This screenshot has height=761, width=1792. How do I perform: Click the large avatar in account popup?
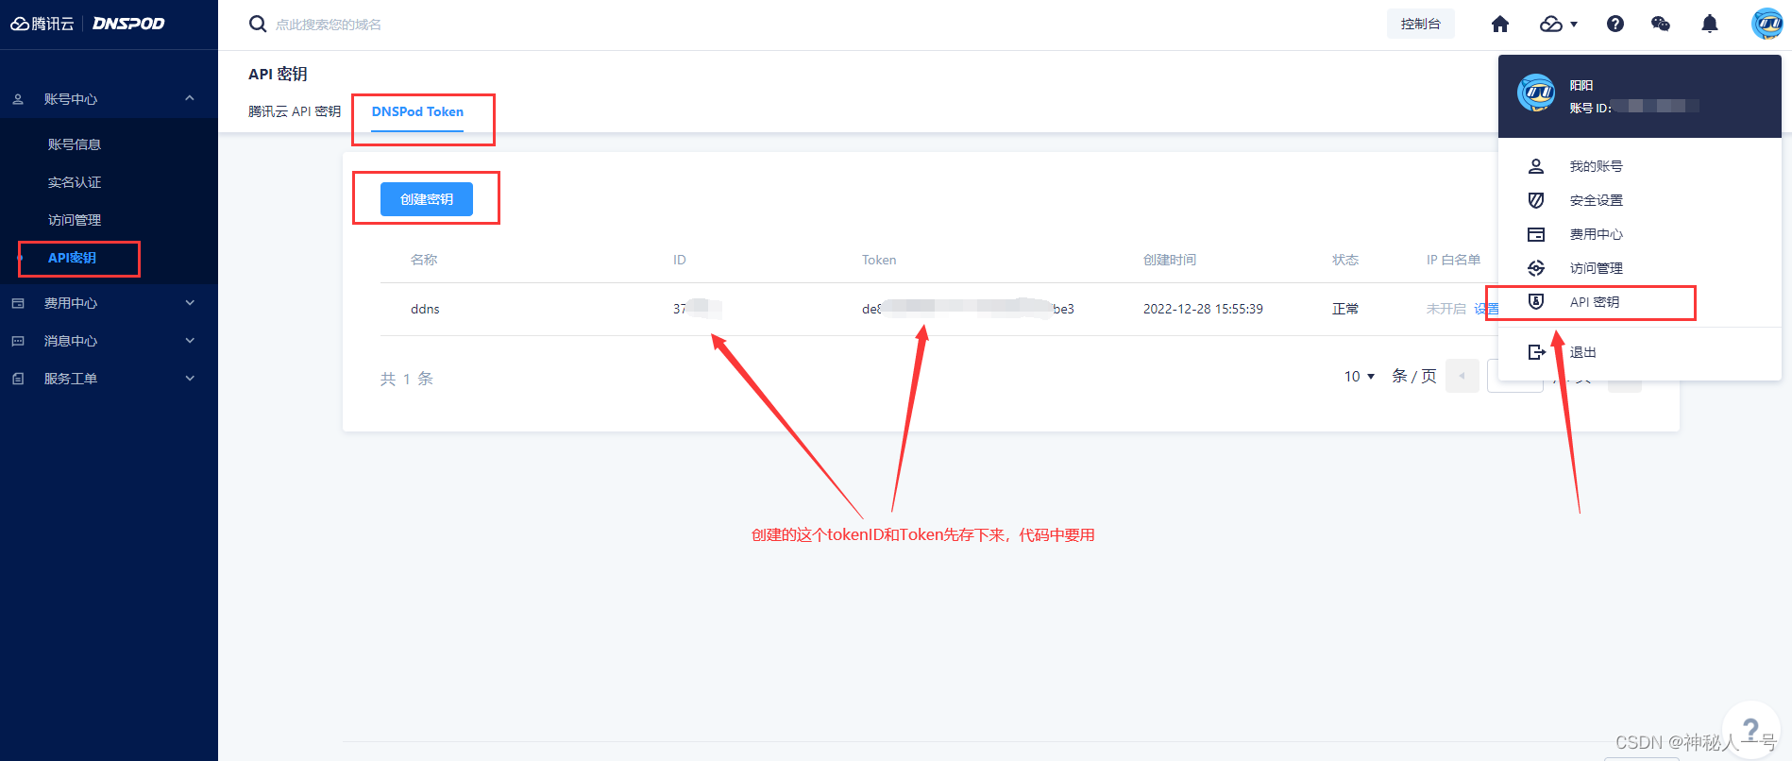pos(1536,94)
